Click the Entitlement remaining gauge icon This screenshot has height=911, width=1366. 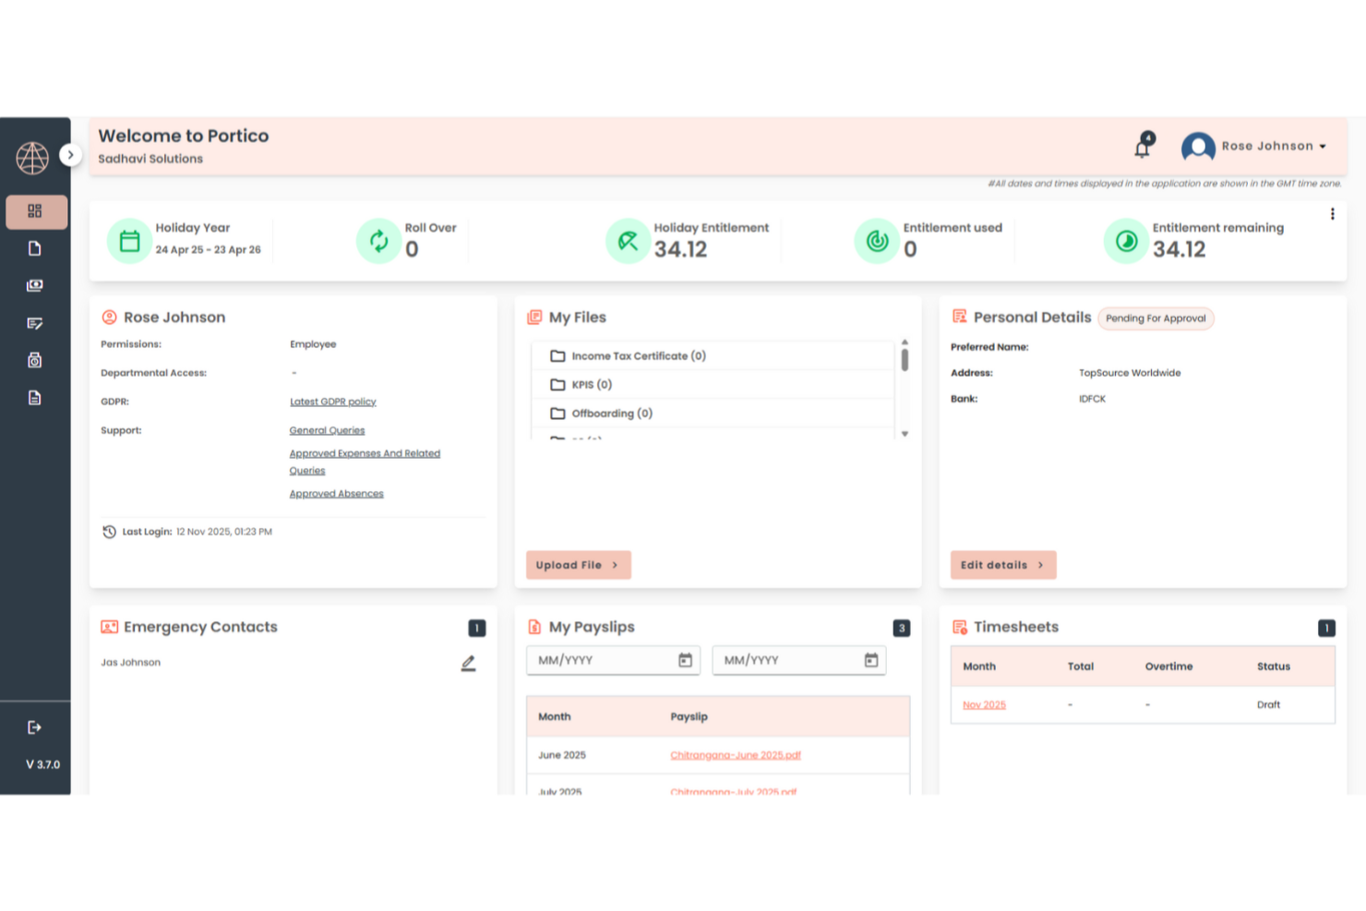(x=1125, y=240)
